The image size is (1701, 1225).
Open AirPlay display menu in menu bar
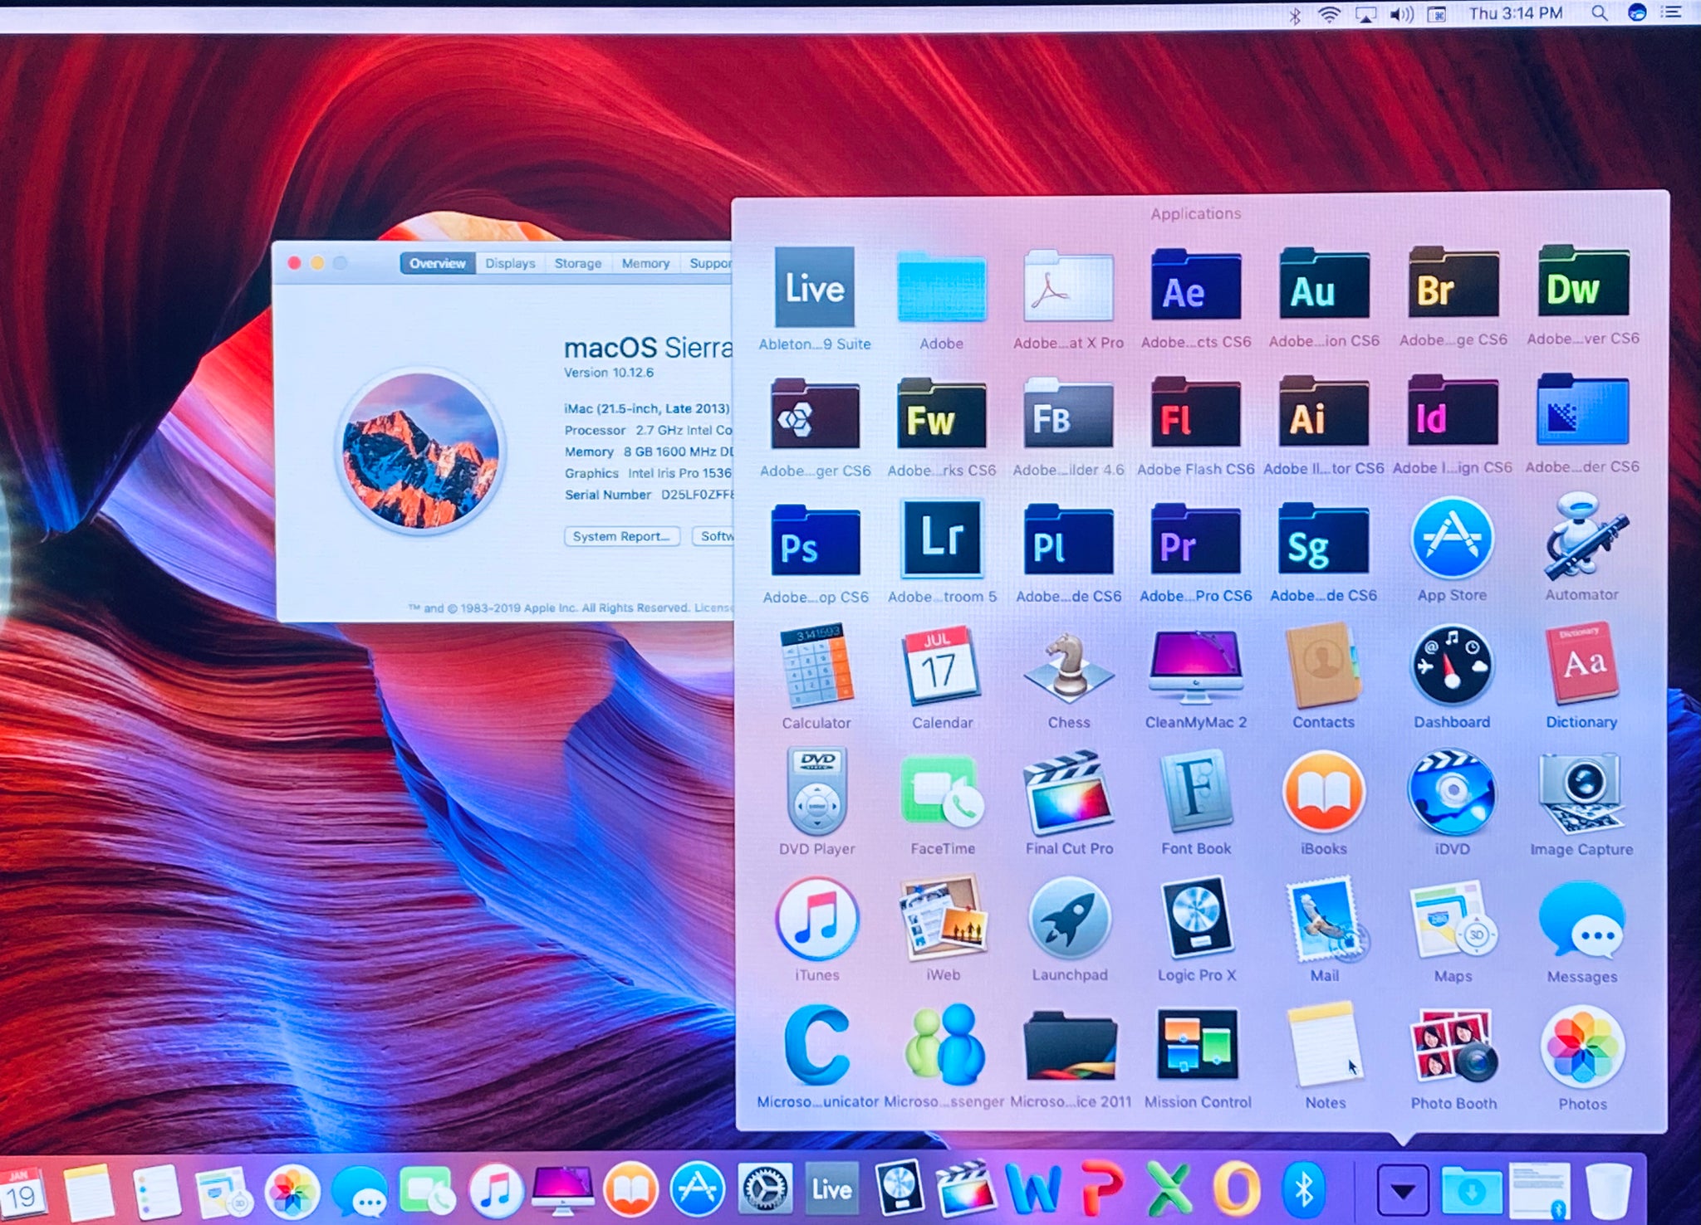click(x=1365, y=15)
